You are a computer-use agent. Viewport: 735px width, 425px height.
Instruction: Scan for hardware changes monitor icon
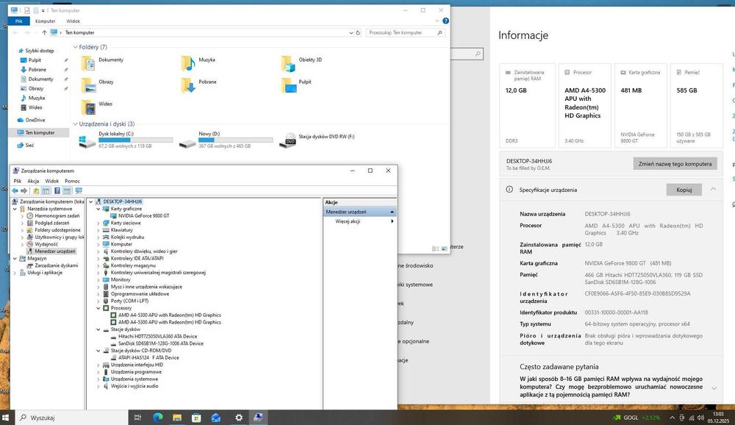click(79, 191)
